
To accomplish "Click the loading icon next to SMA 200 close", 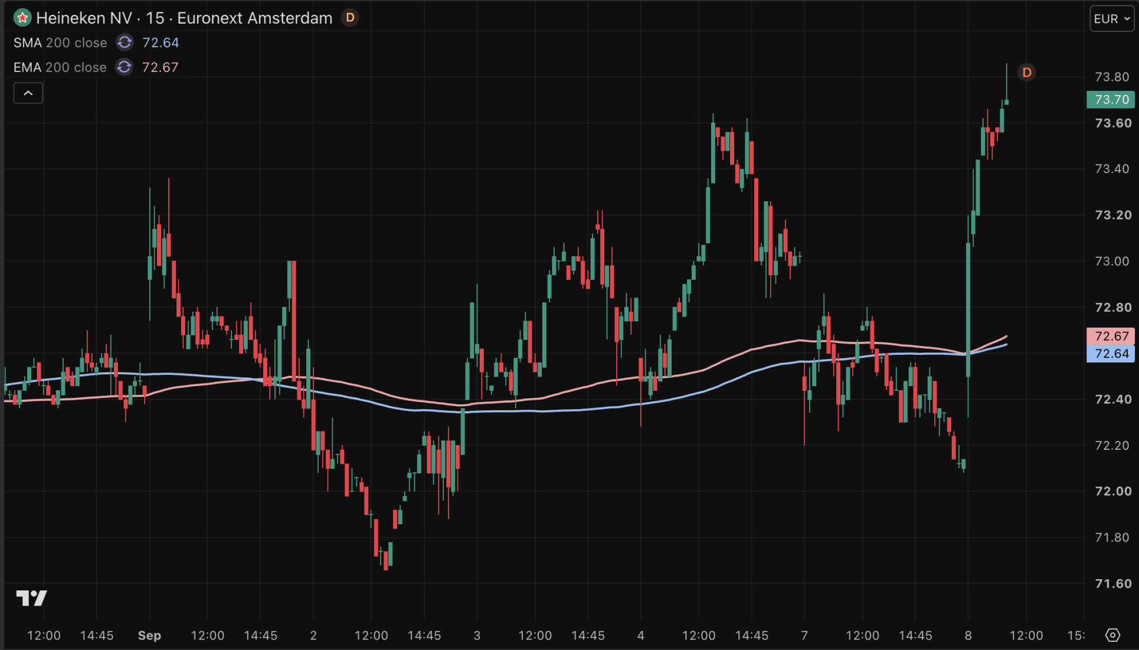I will [125, 43].
